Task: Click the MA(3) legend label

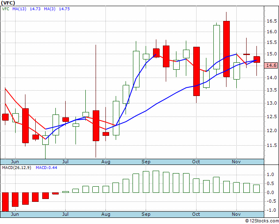Action: 50,9
